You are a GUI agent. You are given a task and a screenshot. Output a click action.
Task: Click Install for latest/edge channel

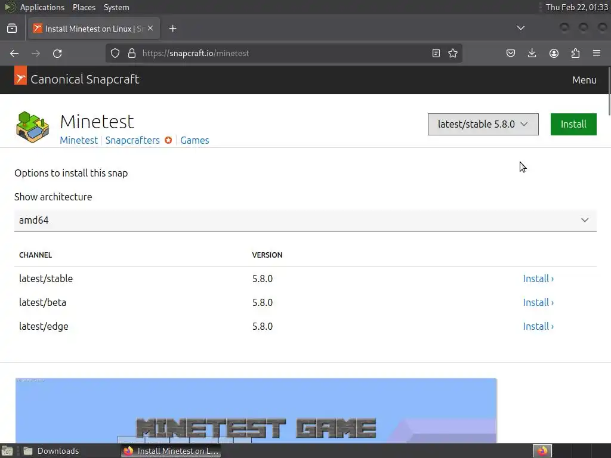(538, 326)
